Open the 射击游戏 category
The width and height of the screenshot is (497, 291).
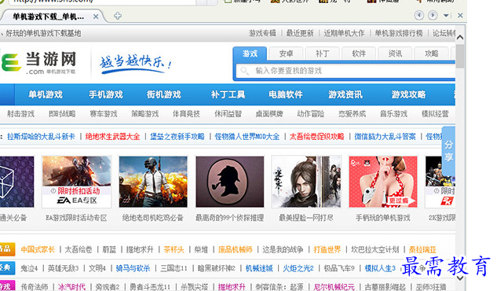click(20, 113)
